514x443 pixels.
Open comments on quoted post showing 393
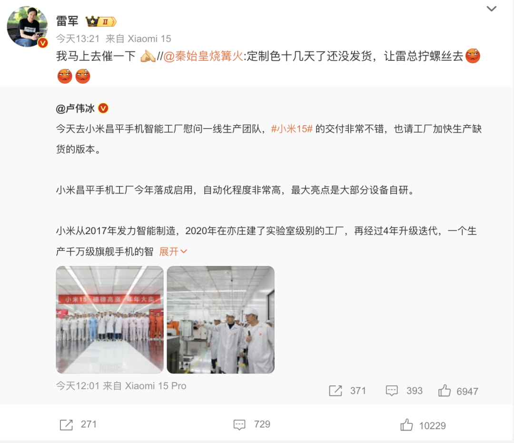coord(404,391)
